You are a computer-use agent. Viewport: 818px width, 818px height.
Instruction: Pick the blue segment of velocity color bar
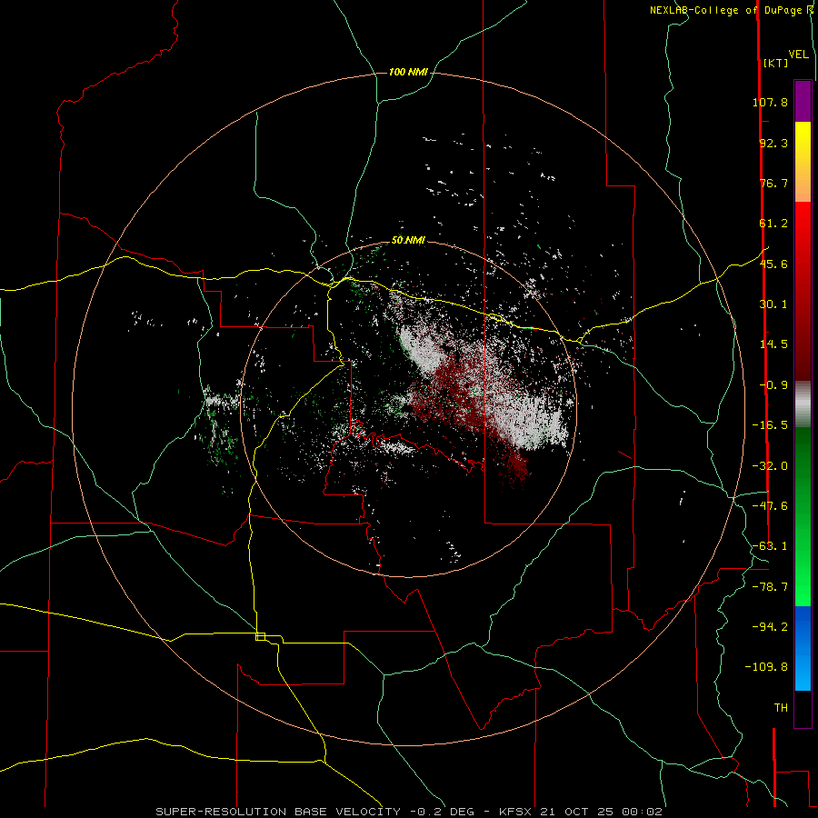click(803, 648)
